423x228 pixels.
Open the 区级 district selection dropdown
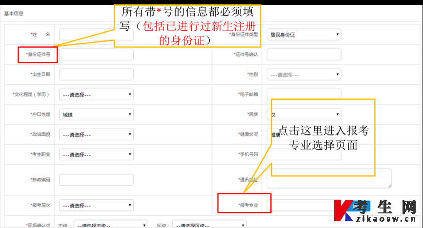tap(209, 224)
